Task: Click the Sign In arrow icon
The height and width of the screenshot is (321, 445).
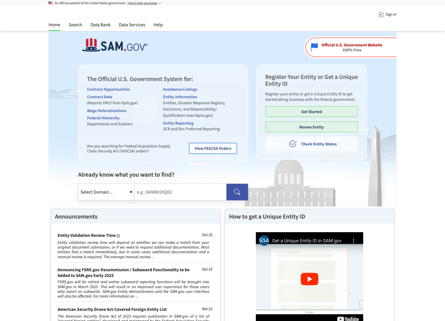Action: pyautogui.click(x=381, y=14)
